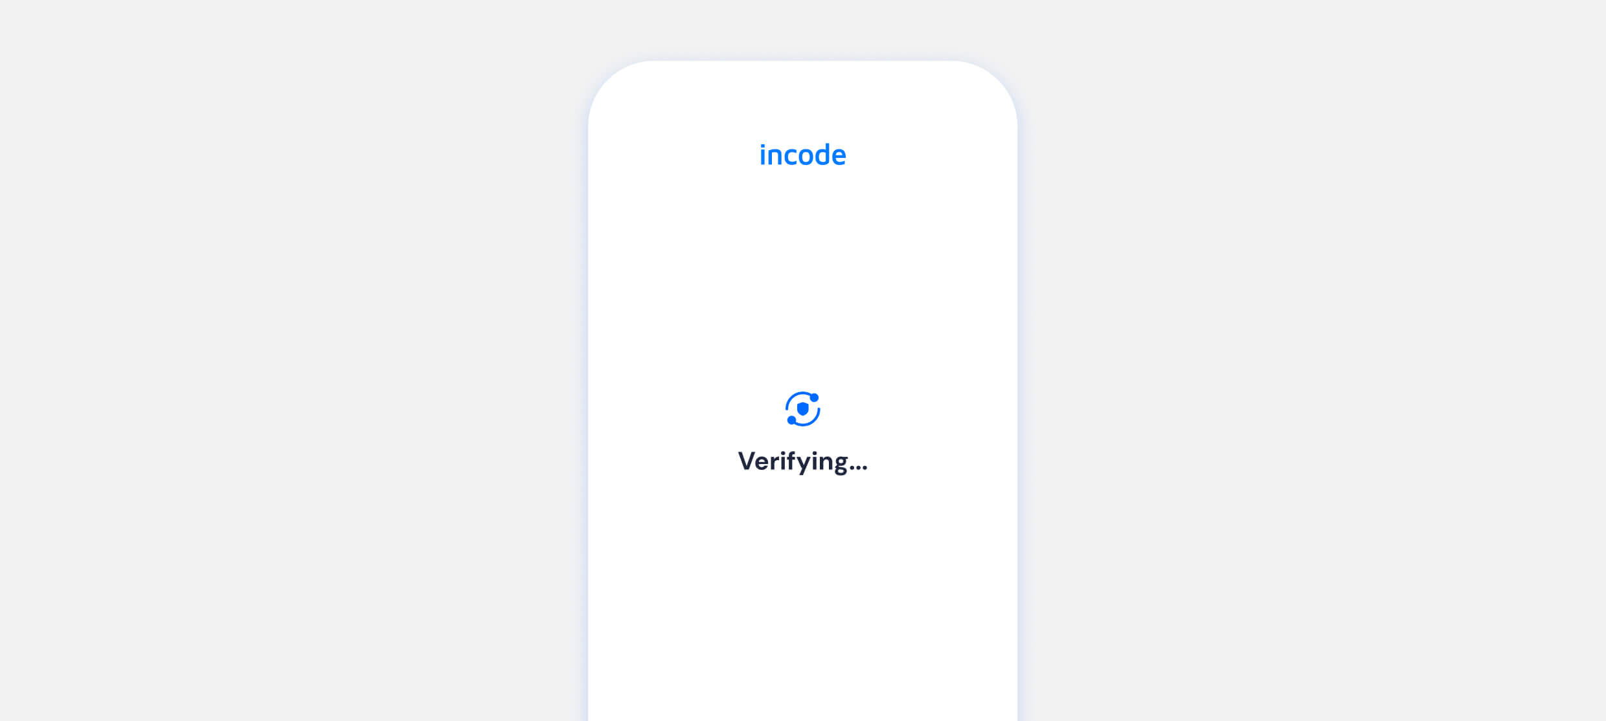This screenshot has width=1606, height=721.
Task: Click the letter "V" in Verifying
Action: tap(746, 461)
